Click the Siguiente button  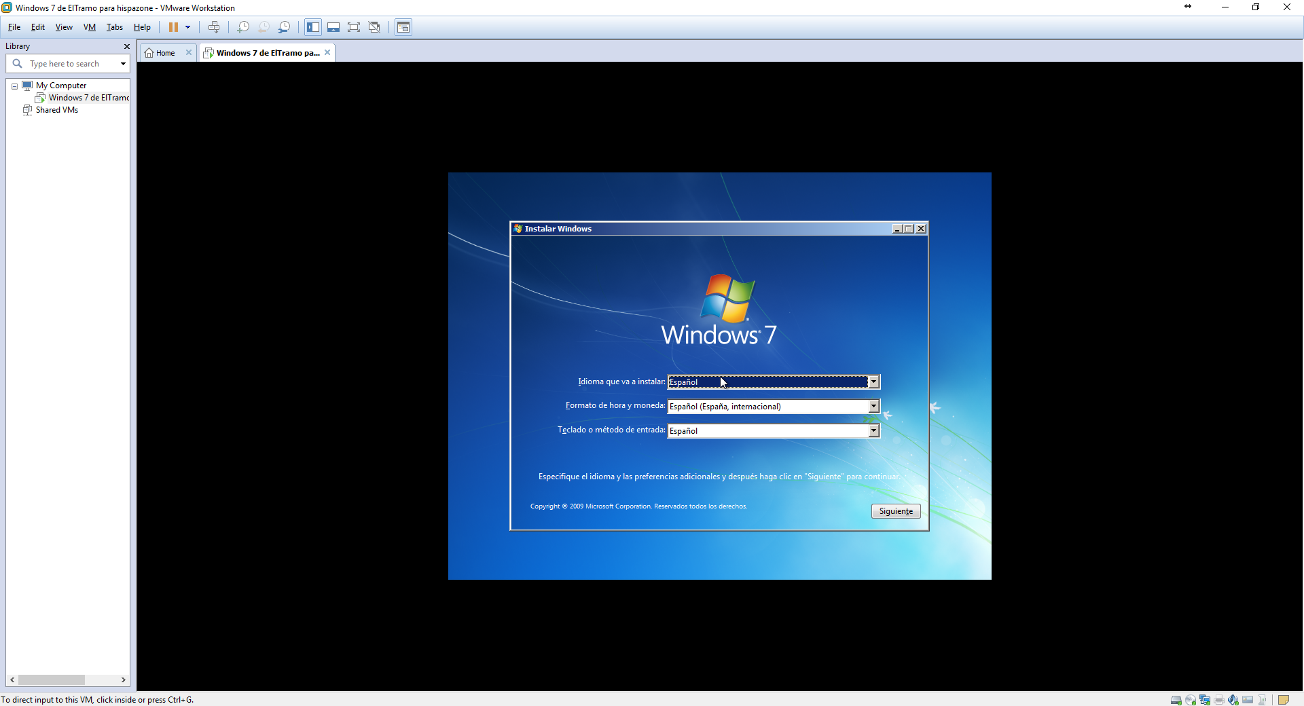coord(896,511)
